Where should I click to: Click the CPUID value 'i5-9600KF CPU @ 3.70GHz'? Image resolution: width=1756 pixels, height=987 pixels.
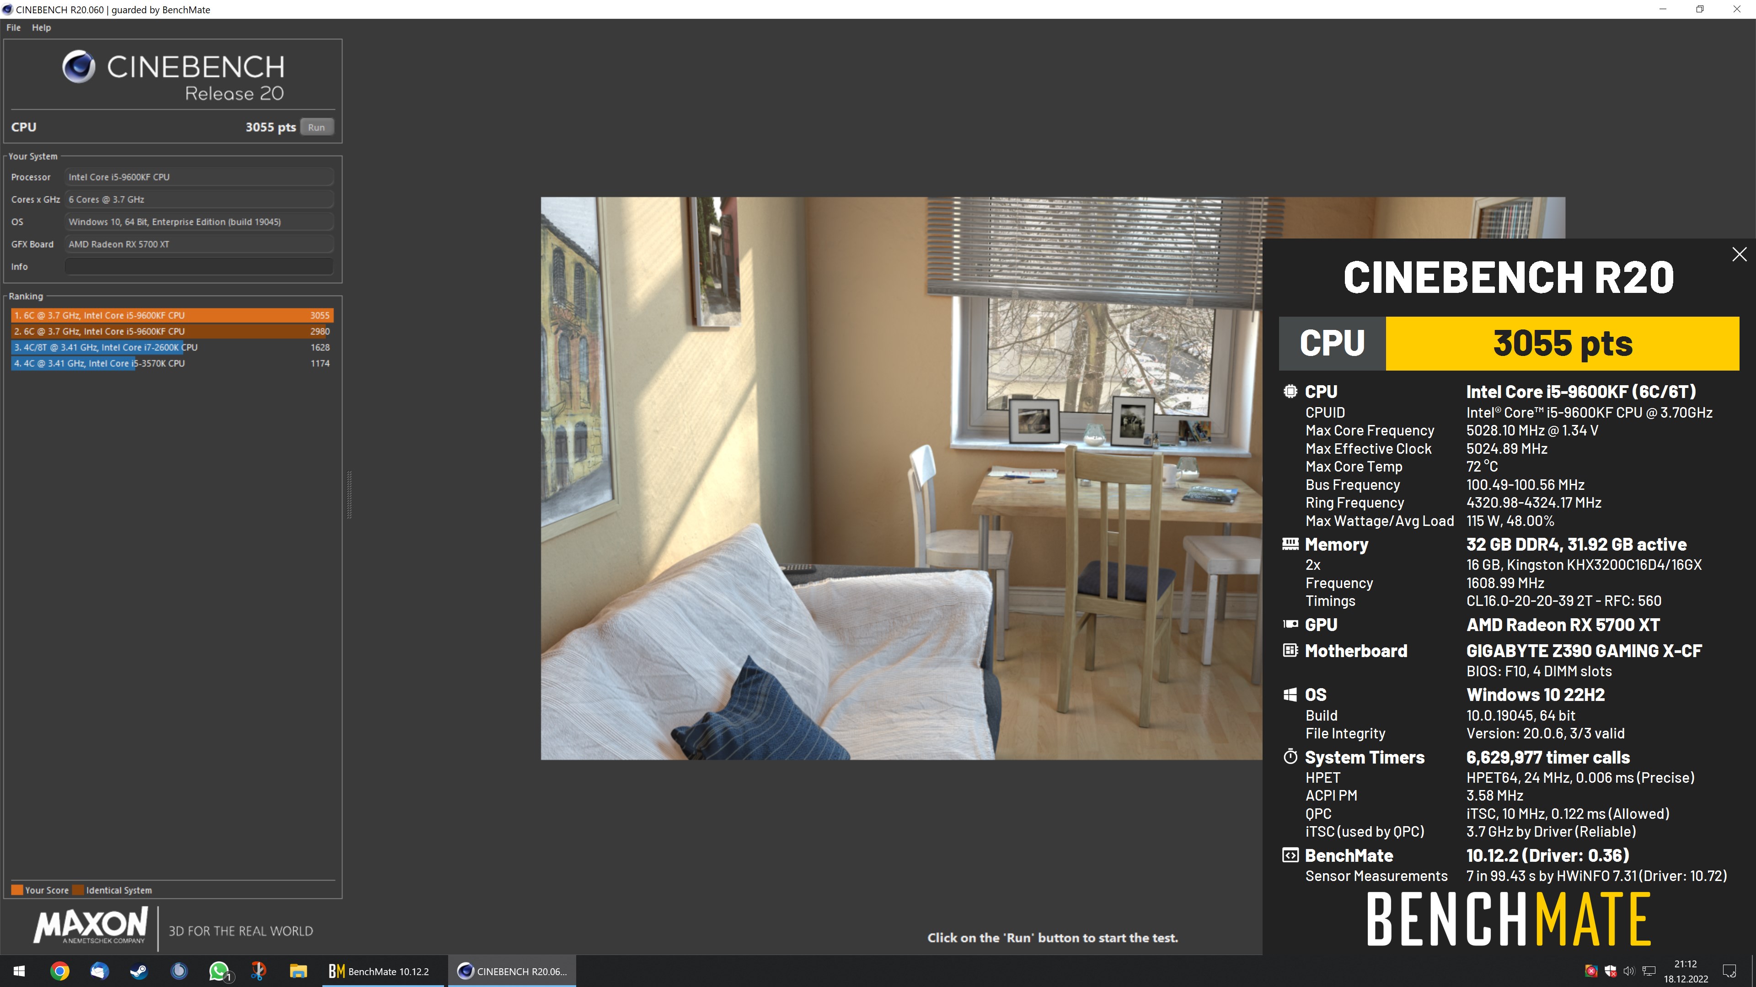pos(1589,413)
